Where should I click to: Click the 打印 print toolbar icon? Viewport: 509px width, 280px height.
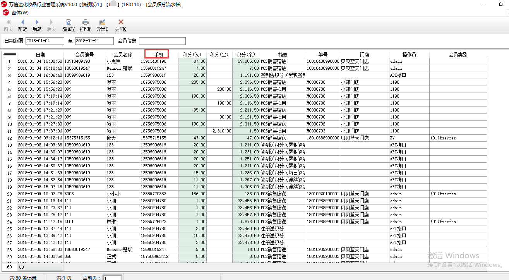coord(85,26)
